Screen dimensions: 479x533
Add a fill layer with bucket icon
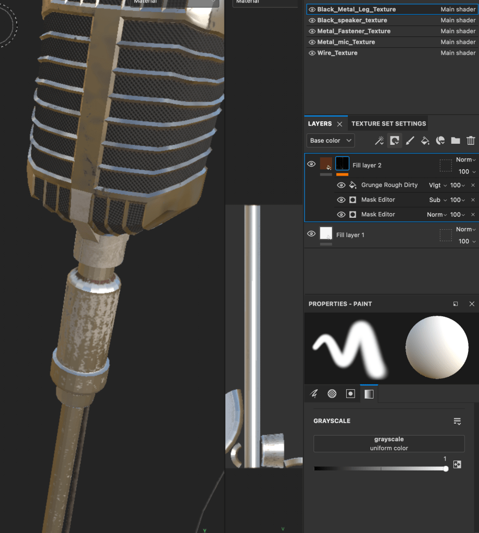(425, 141)
